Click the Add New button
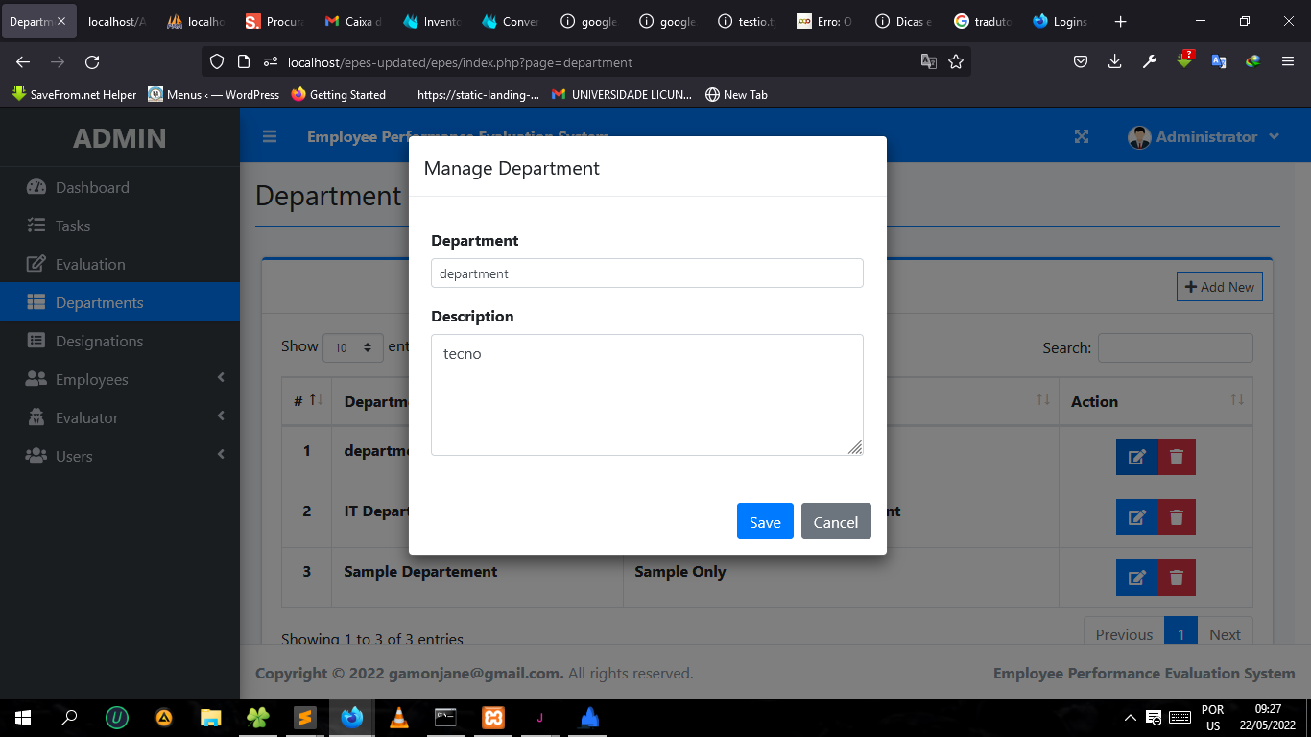This screenshot has width=1311, height=737. click(x=1220, y=287)
